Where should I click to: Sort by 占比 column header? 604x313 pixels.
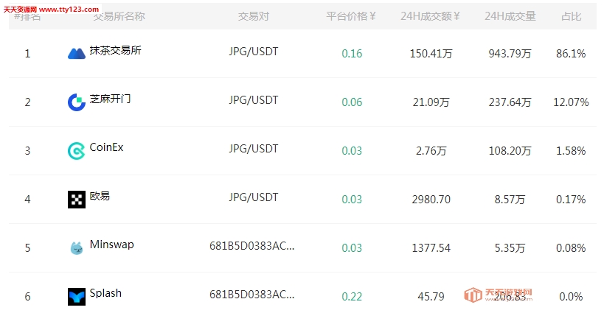point(571,16)
